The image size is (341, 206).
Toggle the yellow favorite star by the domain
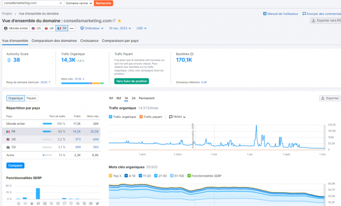[x=119, y=21]
